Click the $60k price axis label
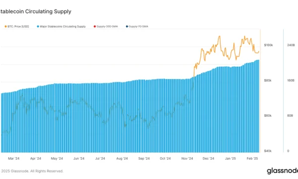Image resolution: width=298 pixels, height=179 pixels. (268, 116)
